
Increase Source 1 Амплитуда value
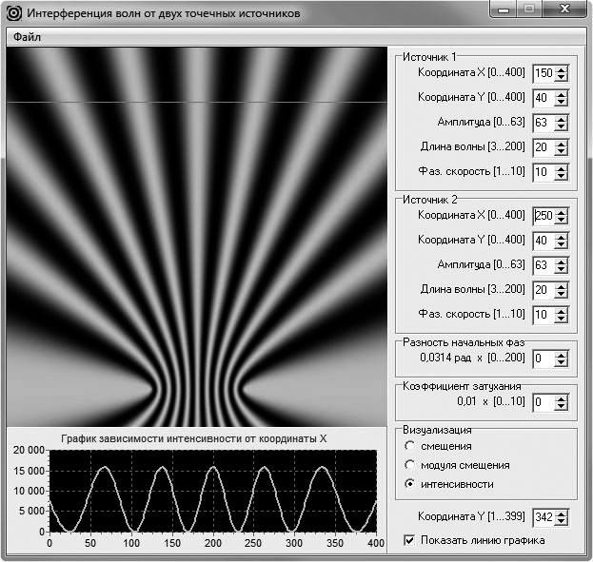pyautogui.click(x=562, y=120)
